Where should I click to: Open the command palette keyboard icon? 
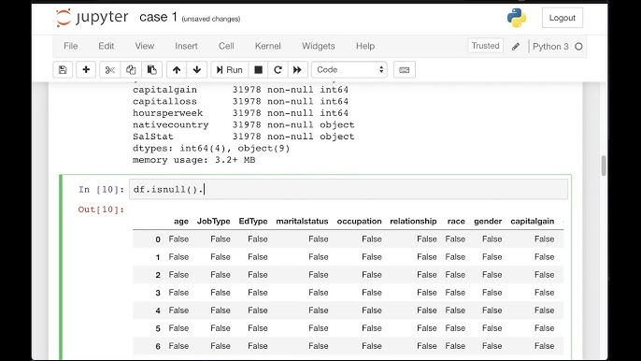pyautogui.click(x=405, y=69)
